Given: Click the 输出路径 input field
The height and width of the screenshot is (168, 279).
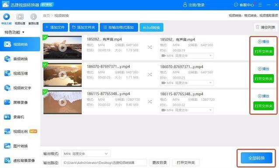Looking at the screenshot, I should [104, 163].
